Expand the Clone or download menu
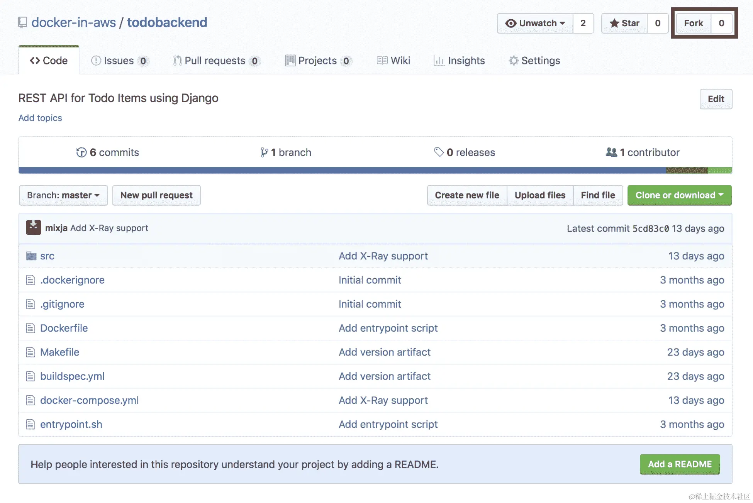Viewport: 753px width, 503px height. coord(680,195)
